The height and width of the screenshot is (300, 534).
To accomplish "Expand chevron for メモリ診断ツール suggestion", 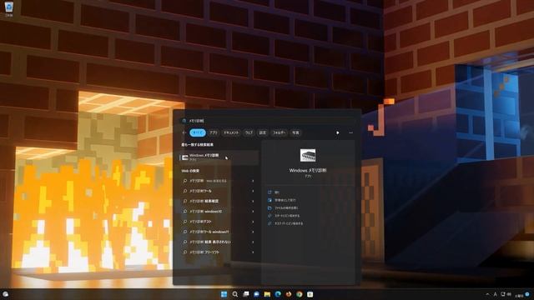I will 253,191.
